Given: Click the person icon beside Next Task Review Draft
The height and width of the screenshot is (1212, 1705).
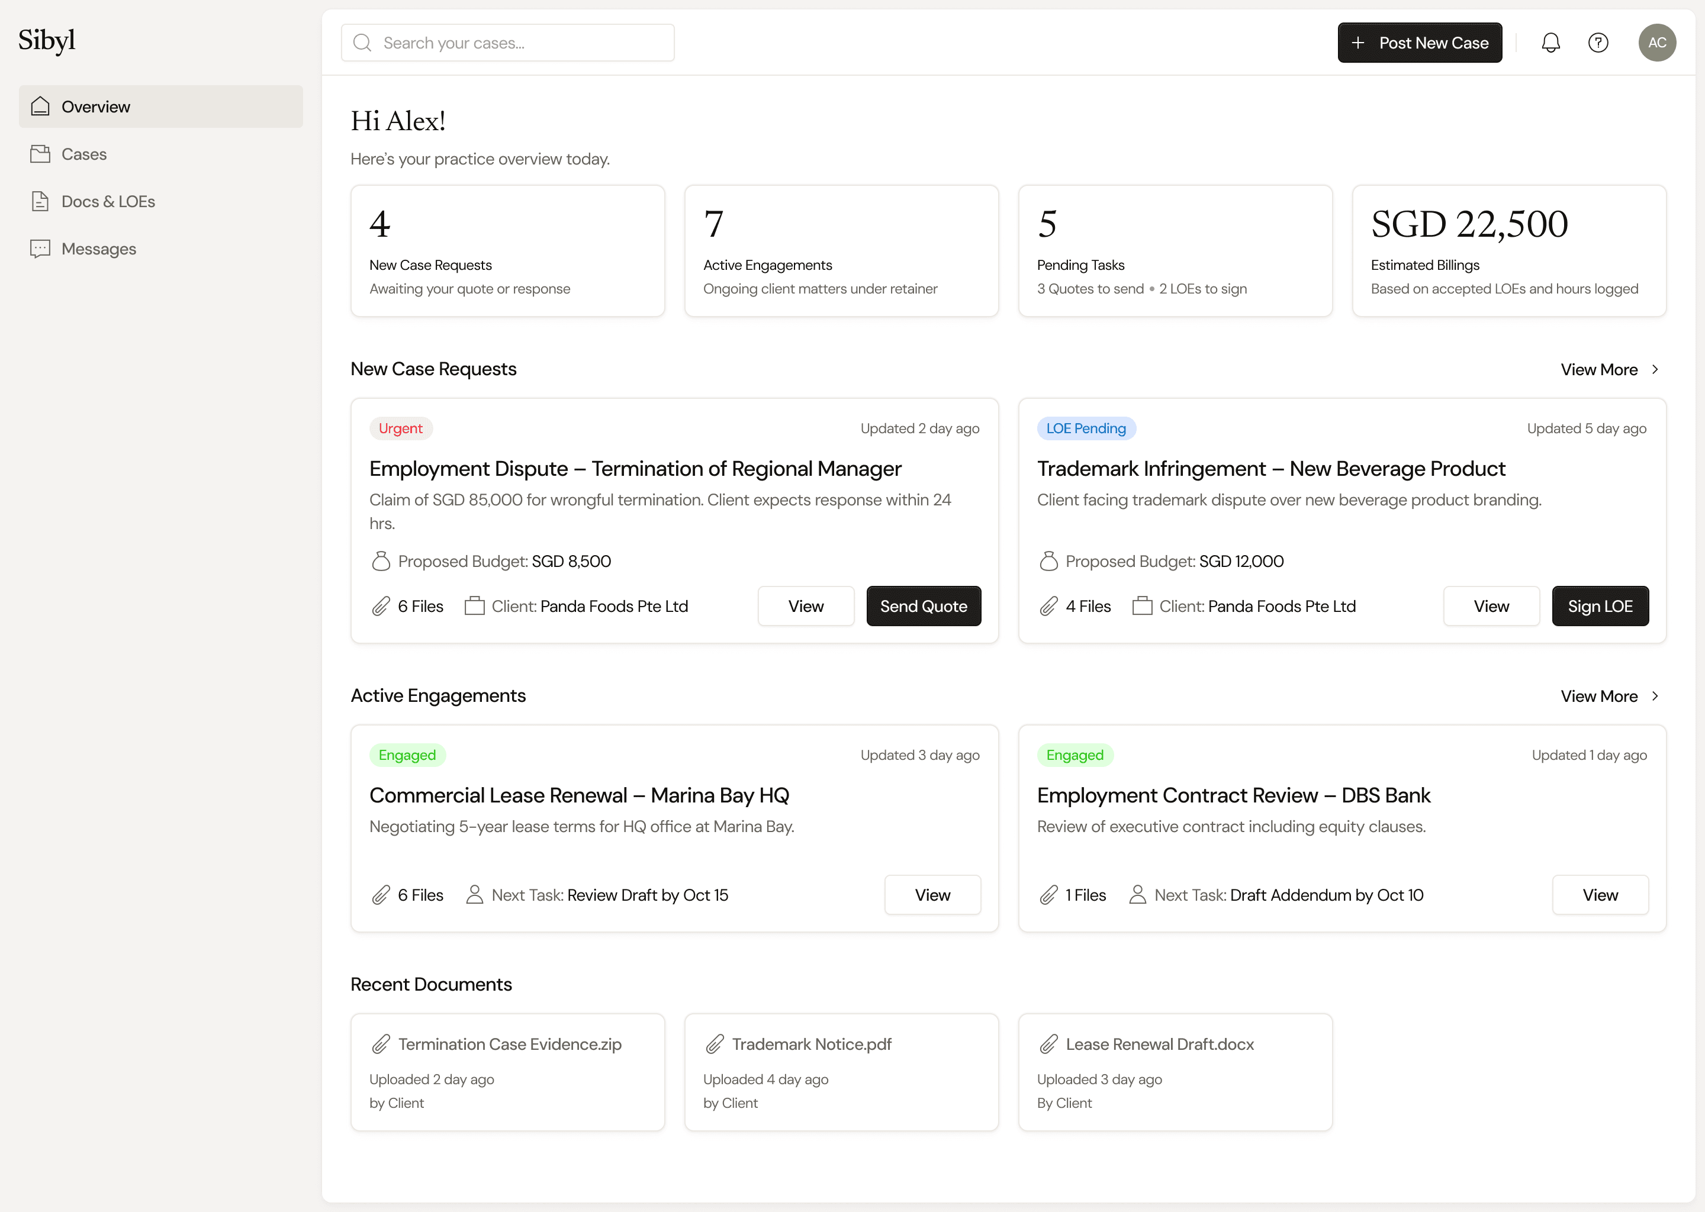Looking at the screenshot, I should pyautogui.click(x=475, y=894).
